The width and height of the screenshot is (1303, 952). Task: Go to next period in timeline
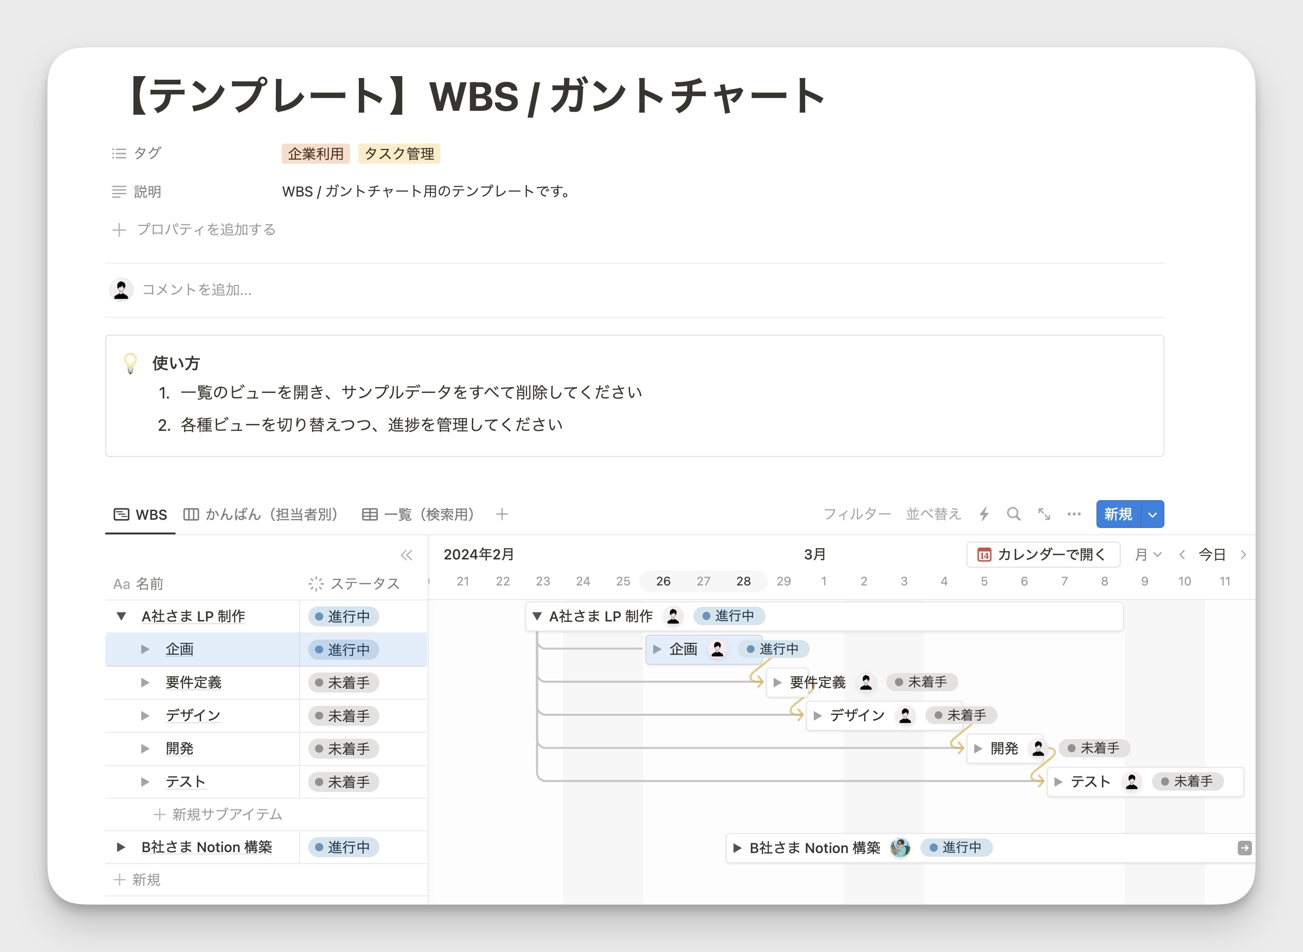pos(1243,554)
